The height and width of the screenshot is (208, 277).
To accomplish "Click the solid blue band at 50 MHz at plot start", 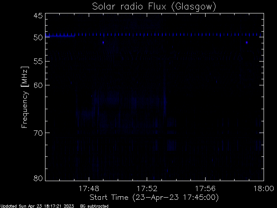I will (60, 36).
